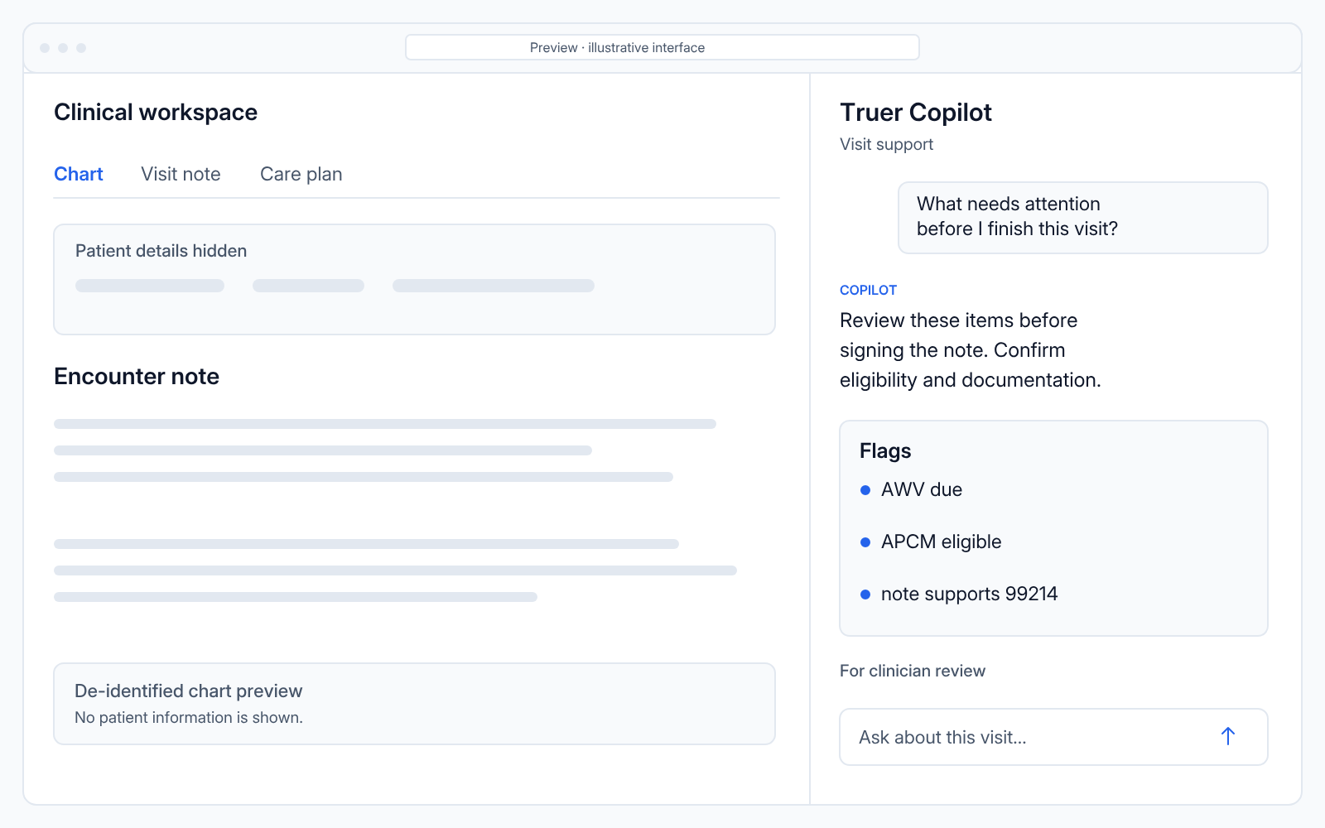Click 'No patient information is shown.' text
1325x828 pixels.
click(189, 717)
